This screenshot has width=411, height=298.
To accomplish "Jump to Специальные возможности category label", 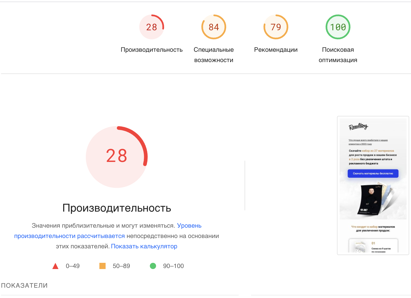I will [214, 55].
